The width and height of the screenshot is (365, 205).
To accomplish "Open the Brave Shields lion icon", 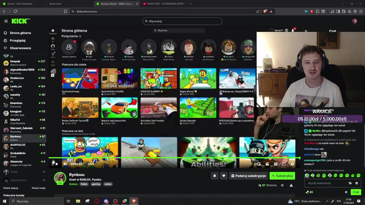I will pyautogui.click(x=265, y=11).
